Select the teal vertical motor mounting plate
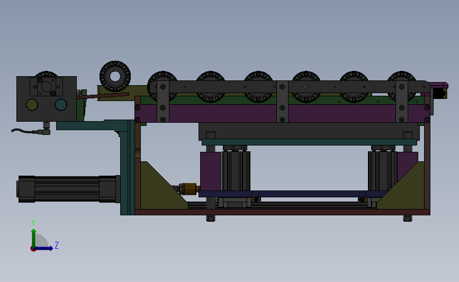Viewport: 459px width, 282px height. [x=128, y=172]
